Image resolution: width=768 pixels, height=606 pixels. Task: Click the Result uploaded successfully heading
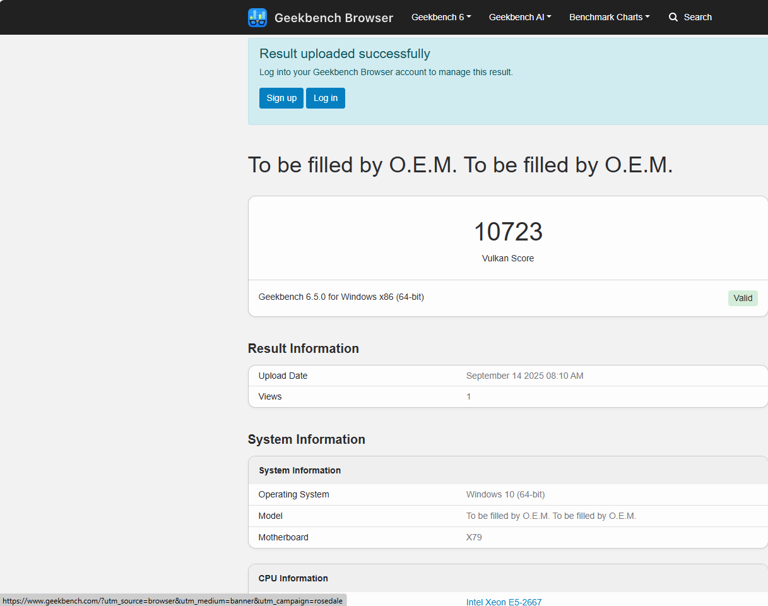click(x=345, y=54)
